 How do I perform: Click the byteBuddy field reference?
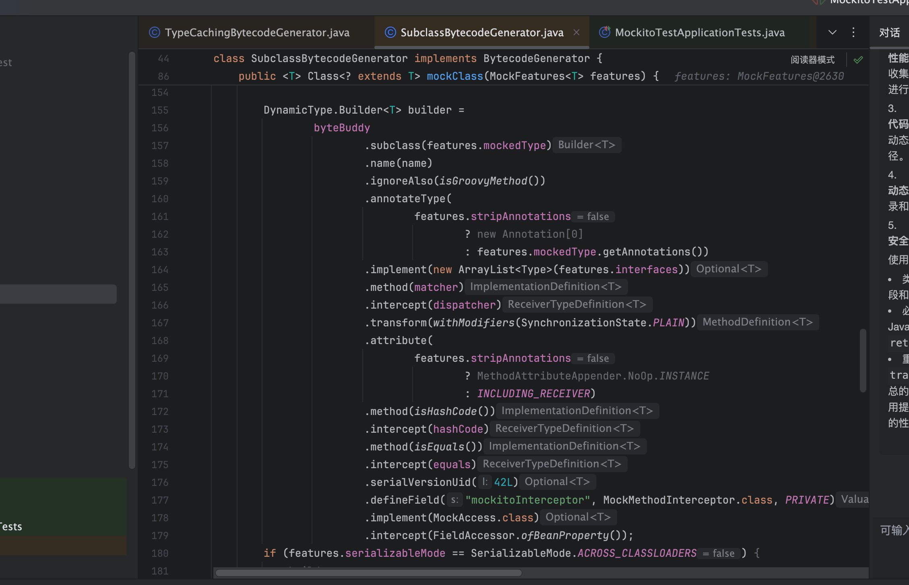(342, 128)
